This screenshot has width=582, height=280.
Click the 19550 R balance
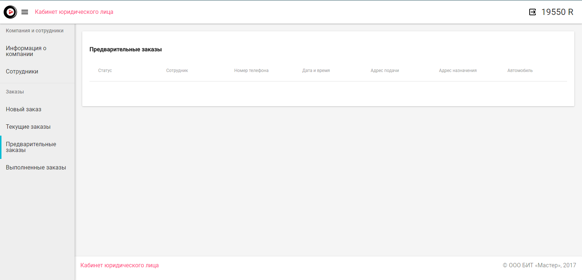point(557,12)
